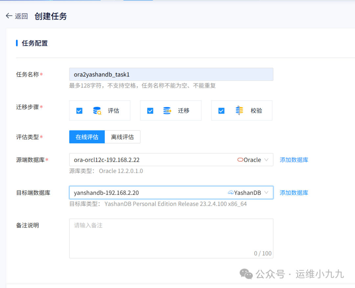Image resolution: width=355 pixels, height=288 pixels.
Task: Select the 迁移 step card label
Action: point(184,111)
